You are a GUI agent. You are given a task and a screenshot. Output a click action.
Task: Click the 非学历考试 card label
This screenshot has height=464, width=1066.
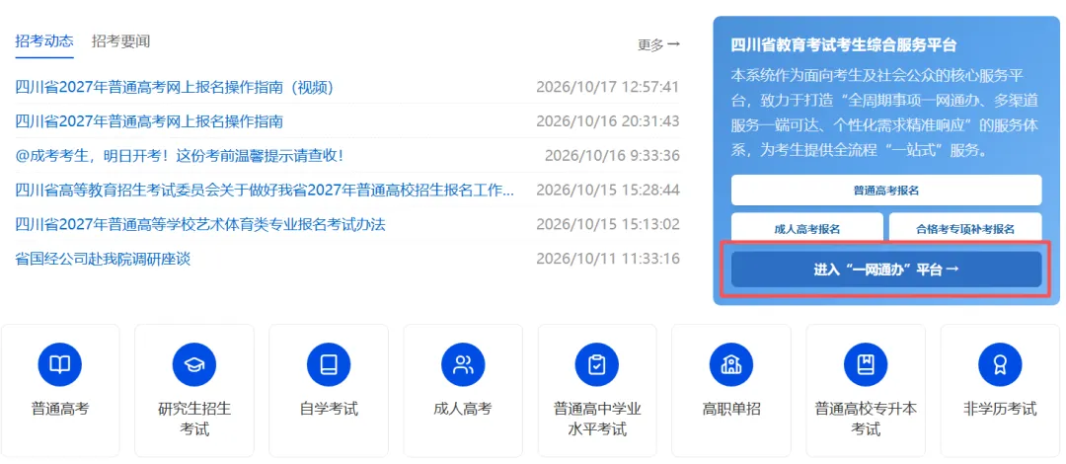(999, 409)
